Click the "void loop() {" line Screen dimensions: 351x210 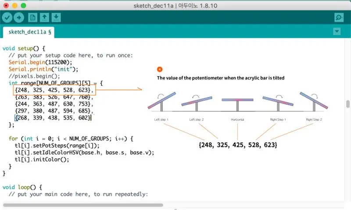click(x=22, y=187)
